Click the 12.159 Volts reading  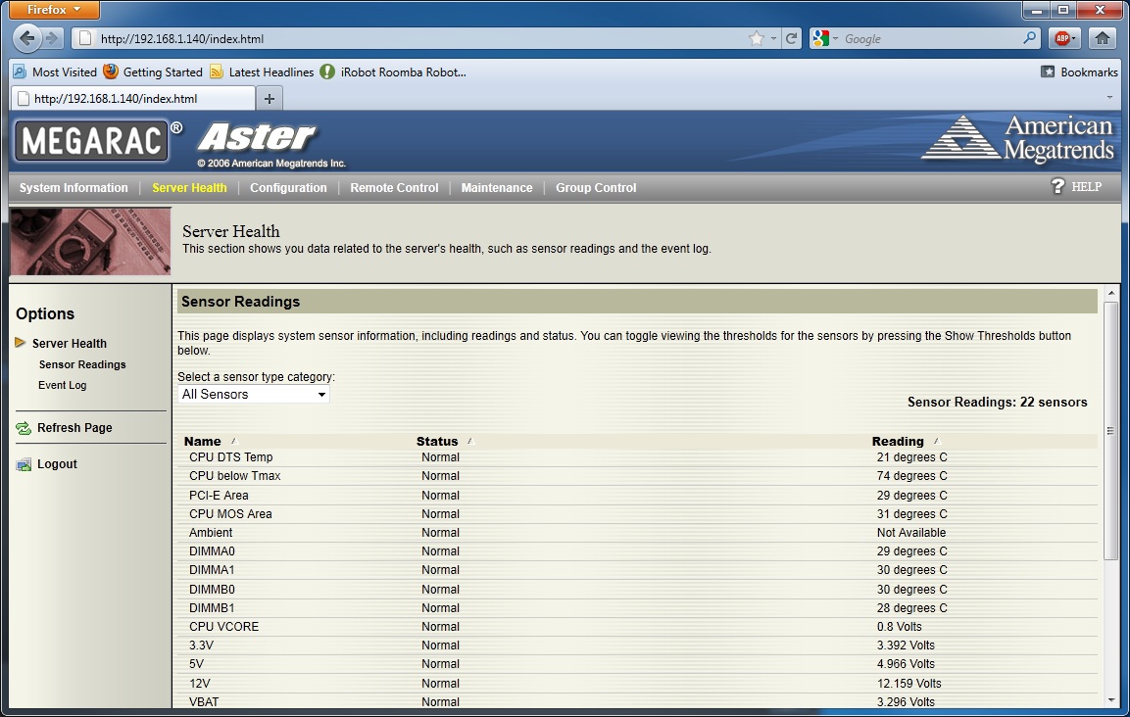(x=909, y=683)
